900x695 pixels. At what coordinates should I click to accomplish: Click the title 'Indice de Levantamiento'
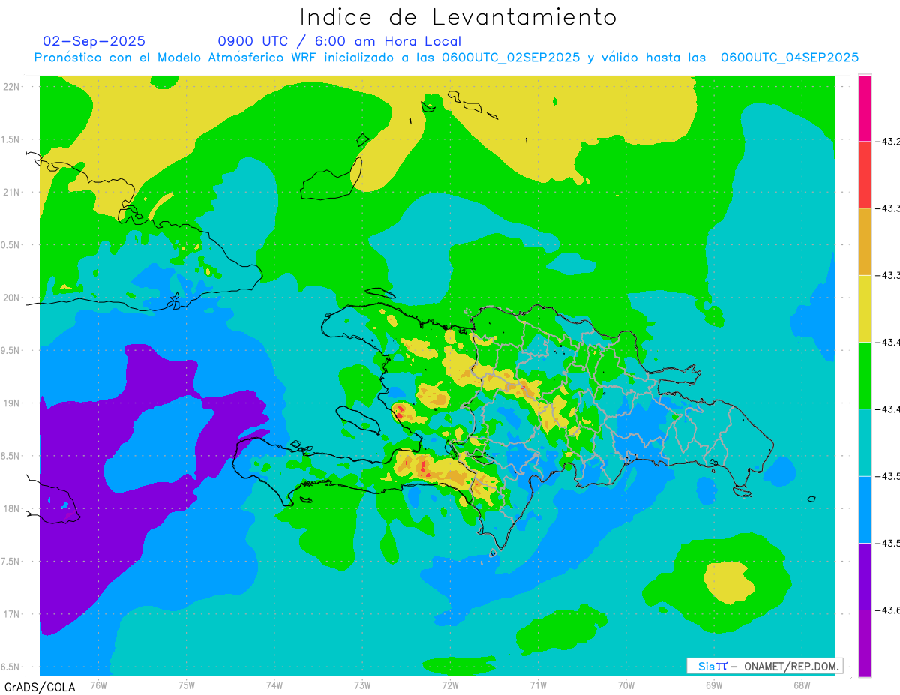tap(458, 17)
